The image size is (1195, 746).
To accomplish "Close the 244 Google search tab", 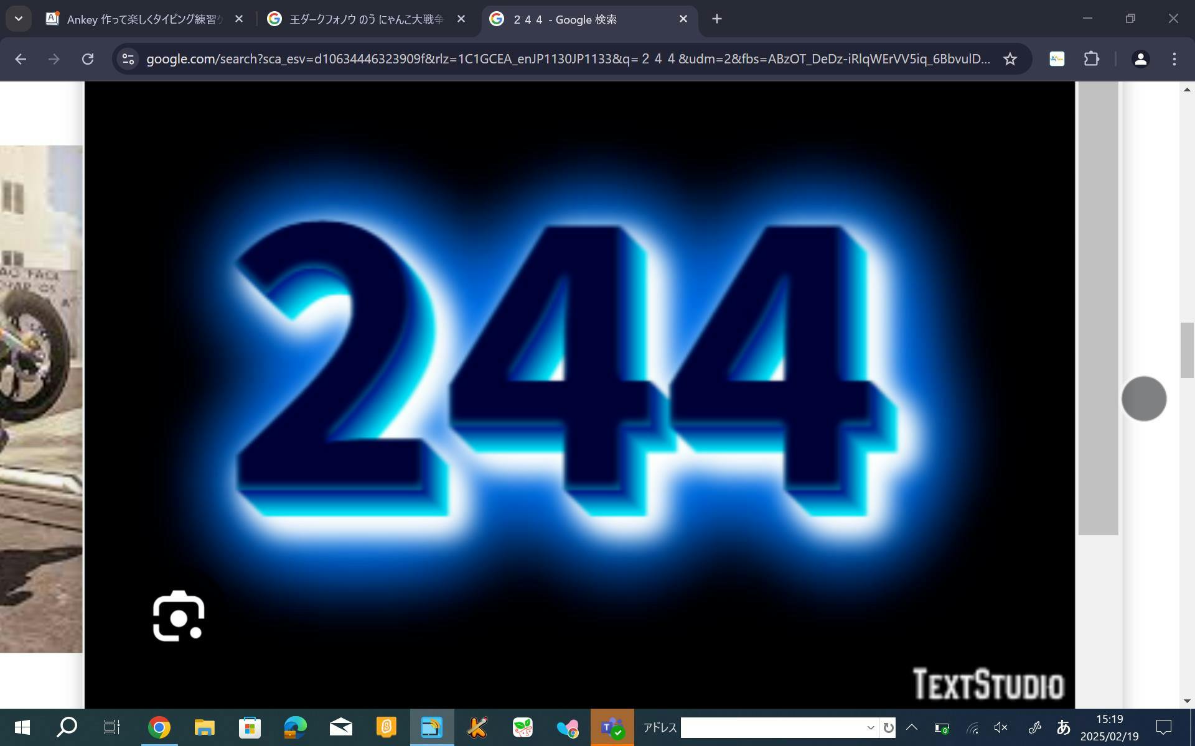I will pyautogui.click(x=683, y=19).
